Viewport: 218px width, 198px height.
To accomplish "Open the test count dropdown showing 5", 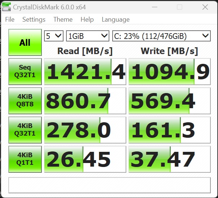I will pyautogui.click(x=53, y=36).
